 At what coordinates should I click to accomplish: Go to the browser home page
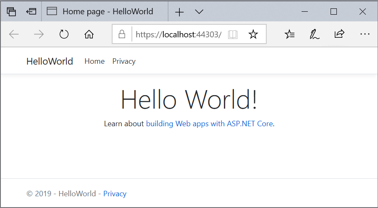pyautogui.click(x=89, y=34)
